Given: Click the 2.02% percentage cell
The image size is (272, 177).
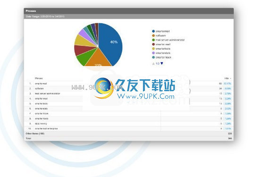Looking at the screenshot, I should [x=228, y=109].
